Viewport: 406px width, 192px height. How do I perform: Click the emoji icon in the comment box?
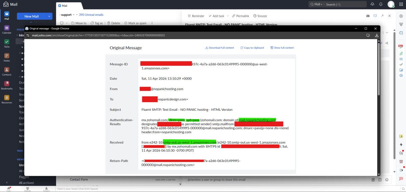pyautogui.click(x=386, y=179)
